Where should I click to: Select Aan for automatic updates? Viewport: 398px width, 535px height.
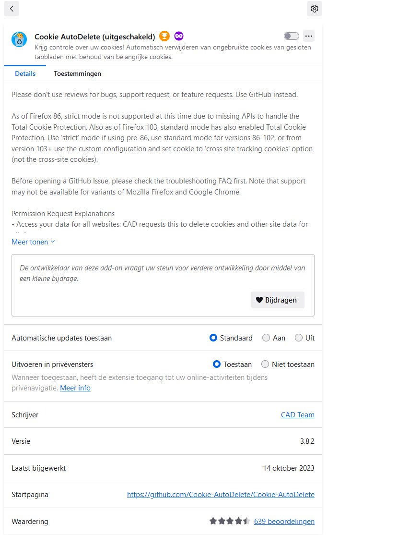[x=266, y=338]
